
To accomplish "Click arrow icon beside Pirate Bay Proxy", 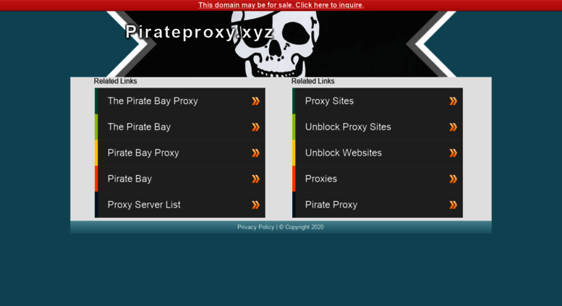I will coord(255,153).
